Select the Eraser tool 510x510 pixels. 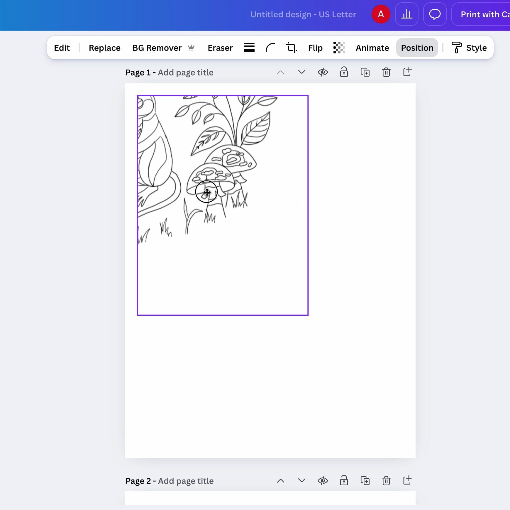tap(220, 48)
